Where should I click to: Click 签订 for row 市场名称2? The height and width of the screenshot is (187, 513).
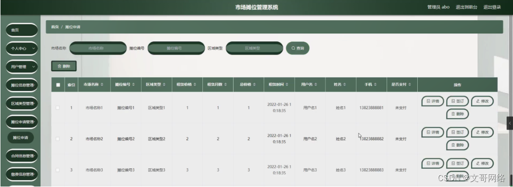(x=457, y=132)
